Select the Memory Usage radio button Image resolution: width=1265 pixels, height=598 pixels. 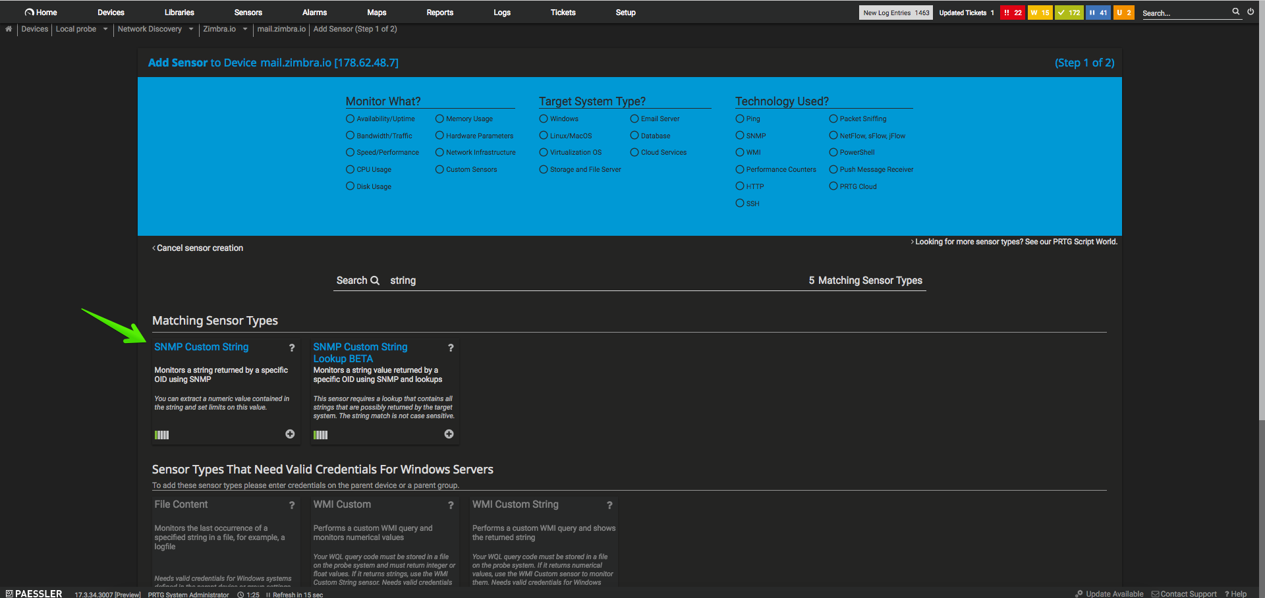pos(439,119)
